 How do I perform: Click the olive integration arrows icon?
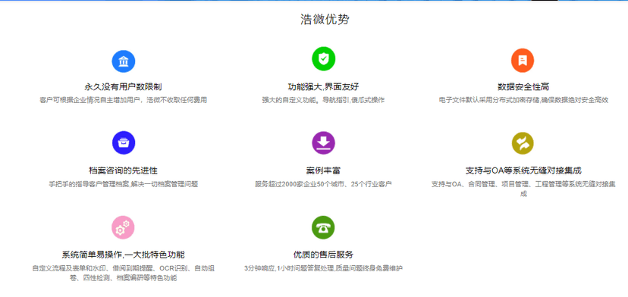coord(523,143)
